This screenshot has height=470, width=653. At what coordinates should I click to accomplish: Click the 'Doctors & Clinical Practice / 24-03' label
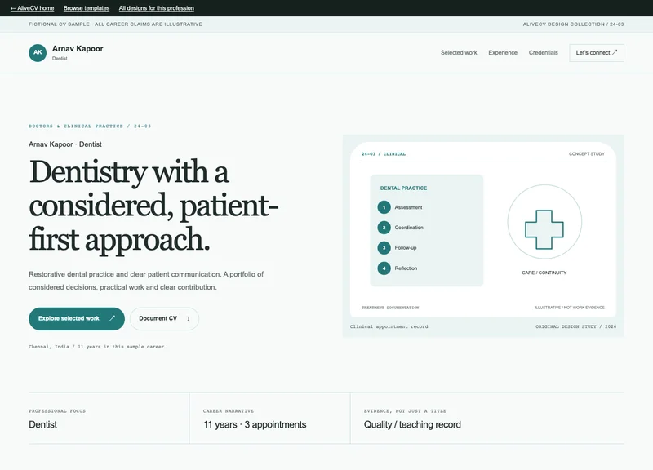tap(90, 126)
